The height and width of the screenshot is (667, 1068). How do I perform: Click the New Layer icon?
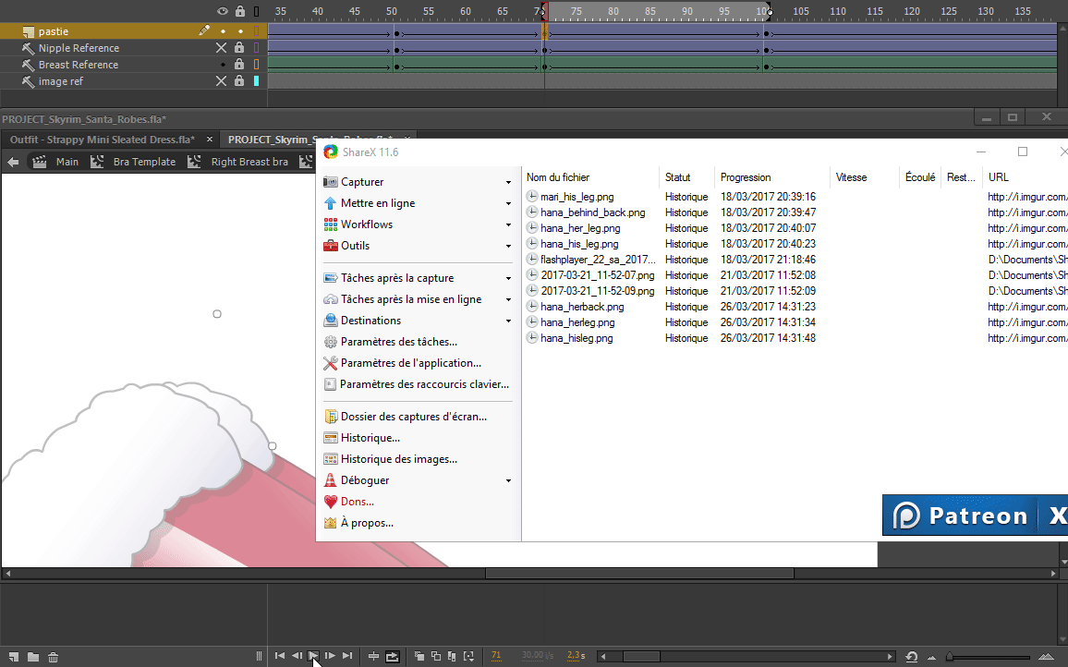[x=13, y=657]
